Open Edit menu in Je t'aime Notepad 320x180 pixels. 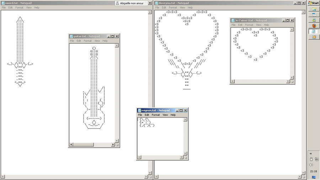pyautogui.click(x=240, y=25)
